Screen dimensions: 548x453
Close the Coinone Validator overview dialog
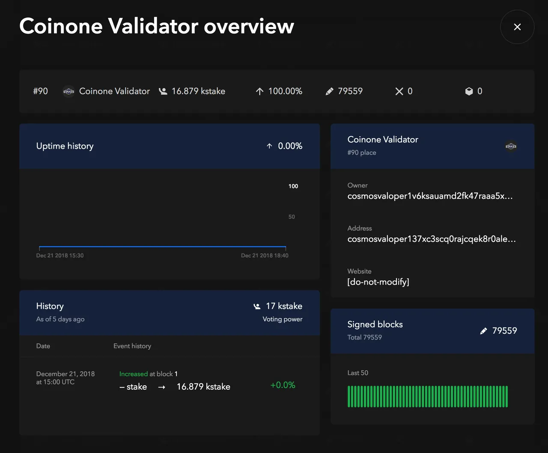(517, 27)
